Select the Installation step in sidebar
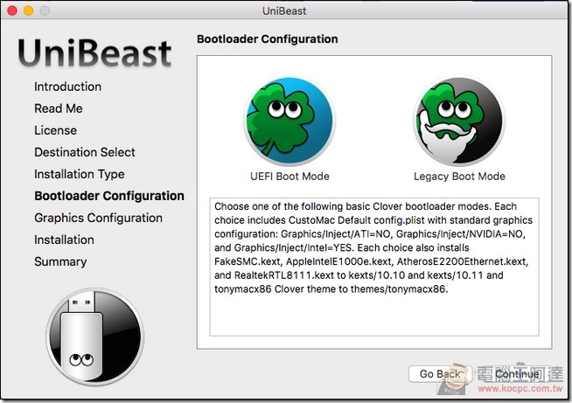Image resolution: width=572 pixels, height=403 pixels. tap(64, 240)
